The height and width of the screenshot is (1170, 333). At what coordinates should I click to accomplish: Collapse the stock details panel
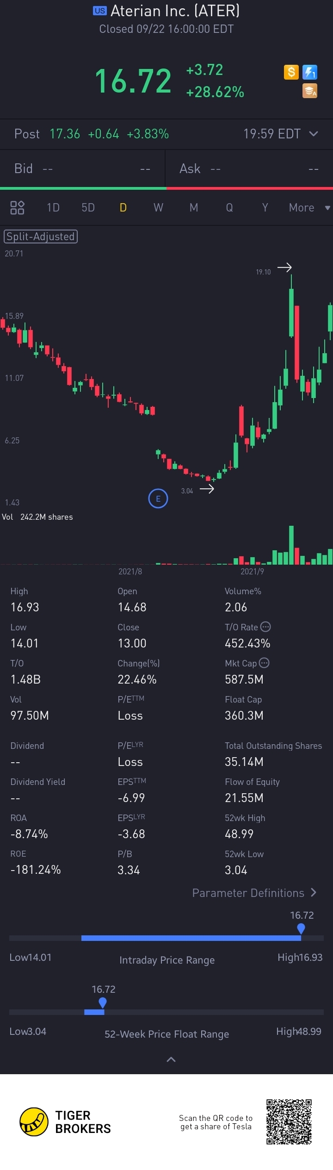pos(171,1059)
